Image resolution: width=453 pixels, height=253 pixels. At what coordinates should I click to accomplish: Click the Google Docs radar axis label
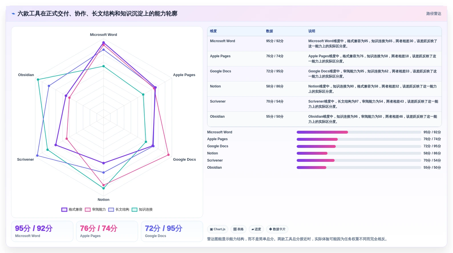tap(185, 160)
